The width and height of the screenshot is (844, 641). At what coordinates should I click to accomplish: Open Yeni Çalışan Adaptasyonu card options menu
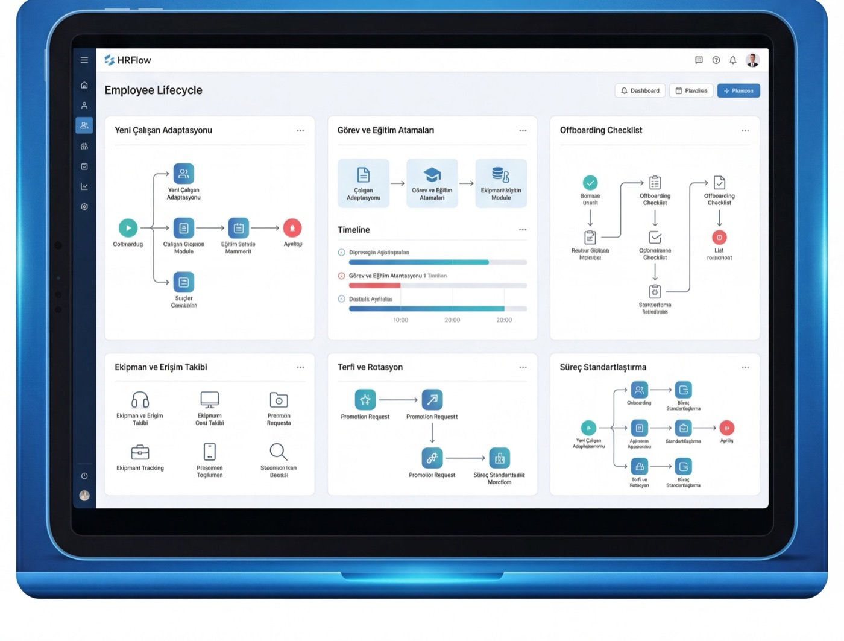click(x=300, y=130)
